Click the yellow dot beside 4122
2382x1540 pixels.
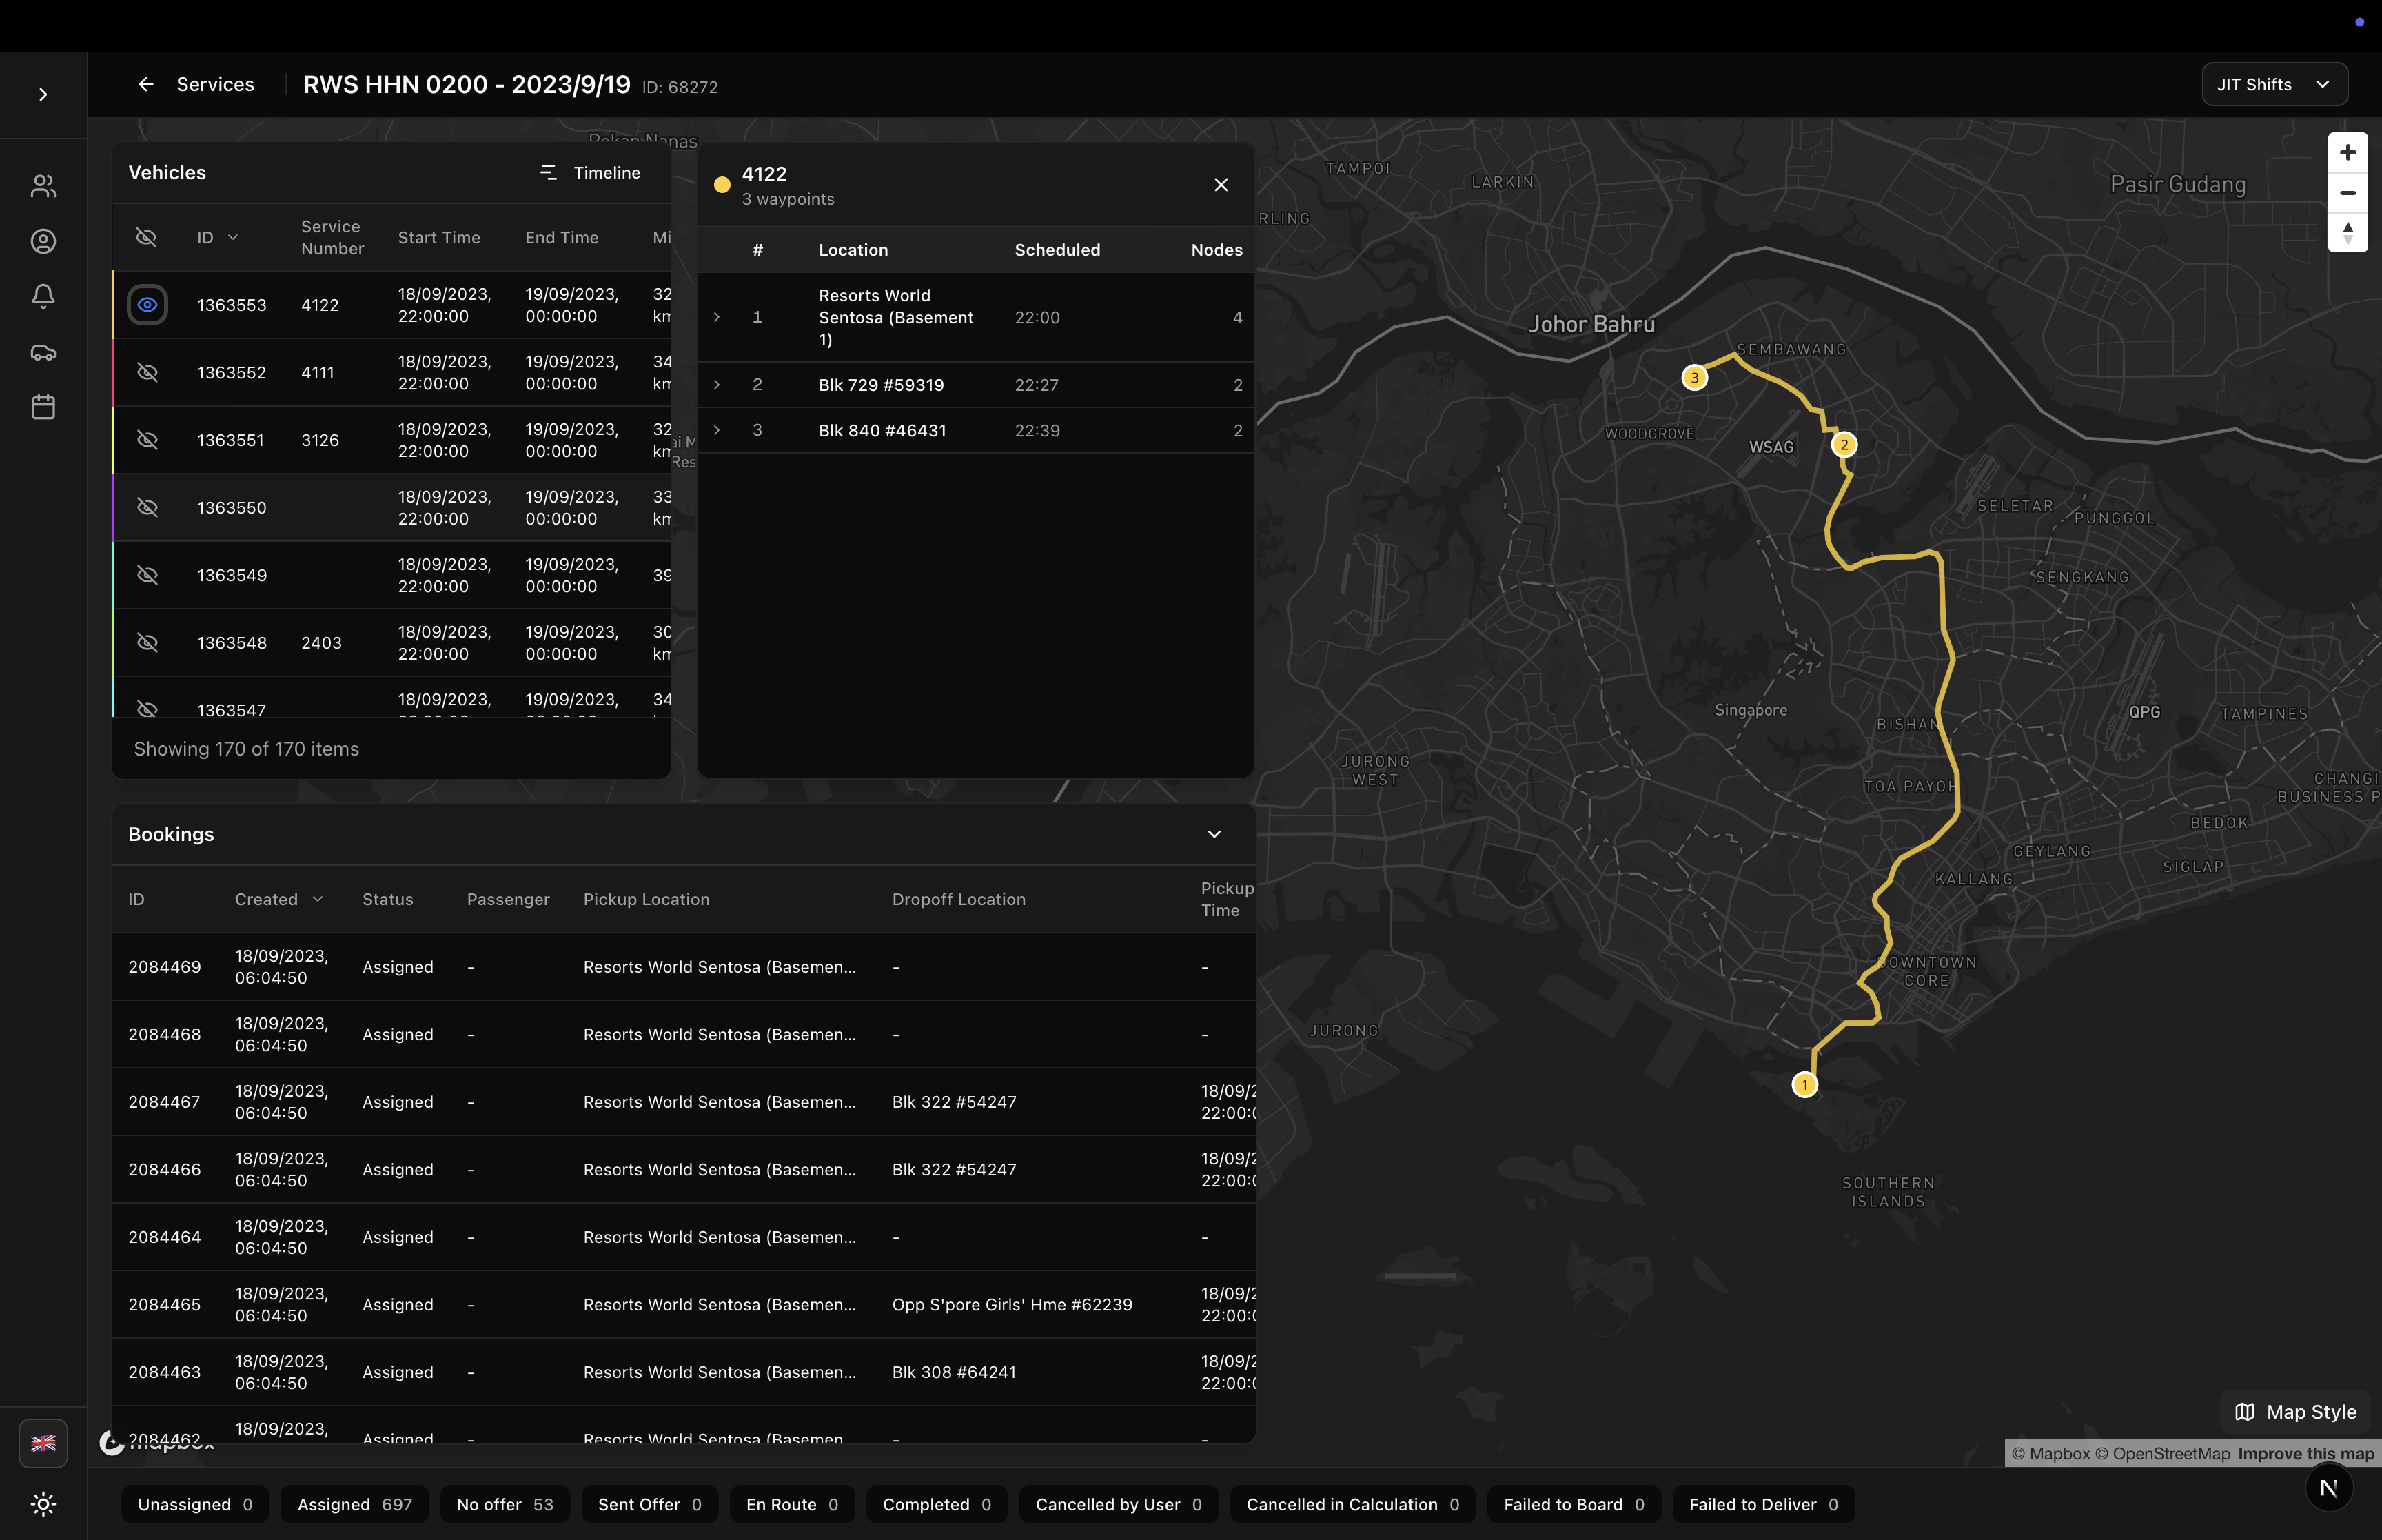tap(722, 185)
